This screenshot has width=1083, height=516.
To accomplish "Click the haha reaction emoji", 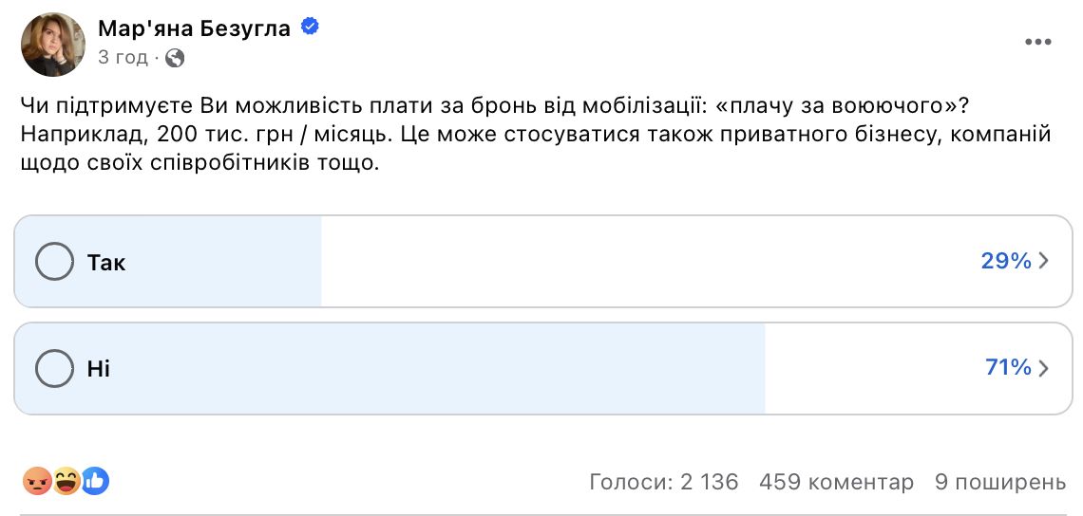I will pos(66,482).
